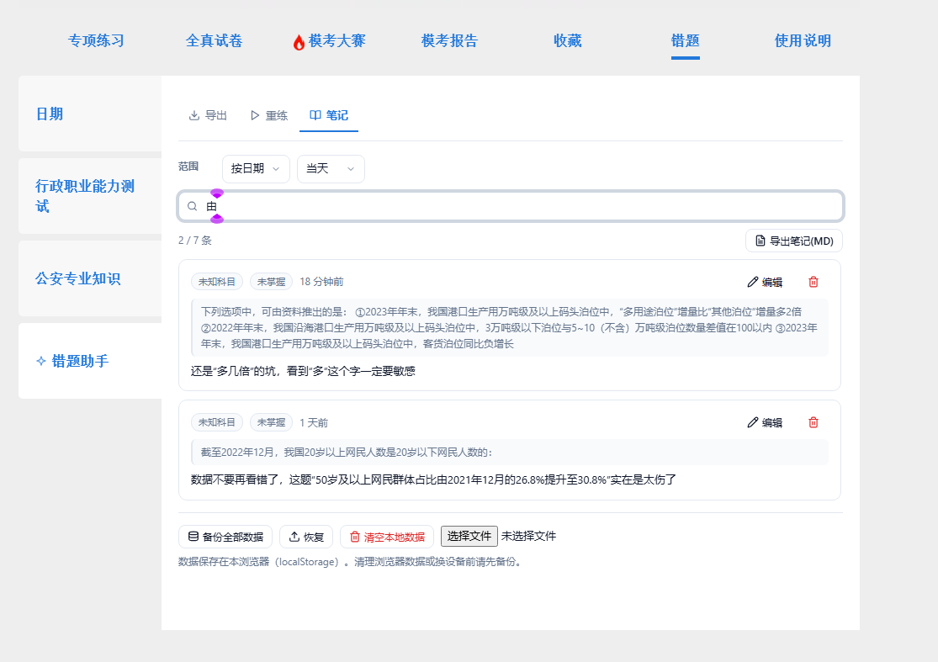Click the play triangle icon of 重练
This screenshot has height=662, width=938.
coord(255,115)
